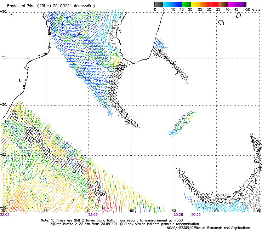Click the 'Data buffer is 22 hrs' note line

[x=125, y=224]
